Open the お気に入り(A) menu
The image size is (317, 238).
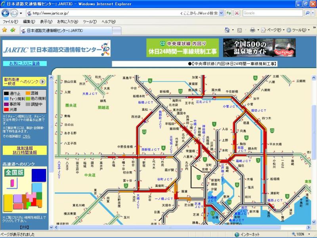tap(67, 22)
